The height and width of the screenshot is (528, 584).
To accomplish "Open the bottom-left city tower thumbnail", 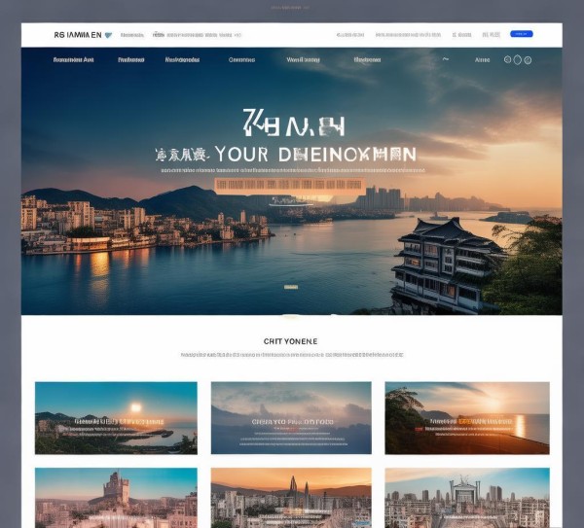I will (116, 497).
